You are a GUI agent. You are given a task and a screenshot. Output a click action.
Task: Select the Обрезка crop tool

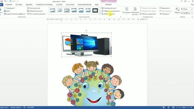point(178,11)
